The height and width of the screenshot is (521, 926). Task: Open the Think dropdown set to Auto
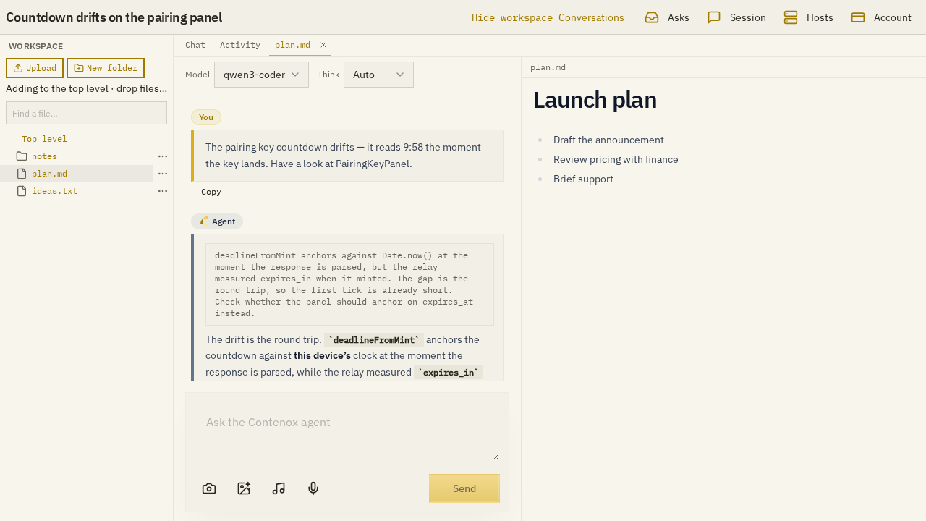(x=378, y=75)
